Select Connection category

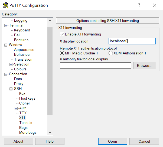pyautogui.click(x=18, y=74)
